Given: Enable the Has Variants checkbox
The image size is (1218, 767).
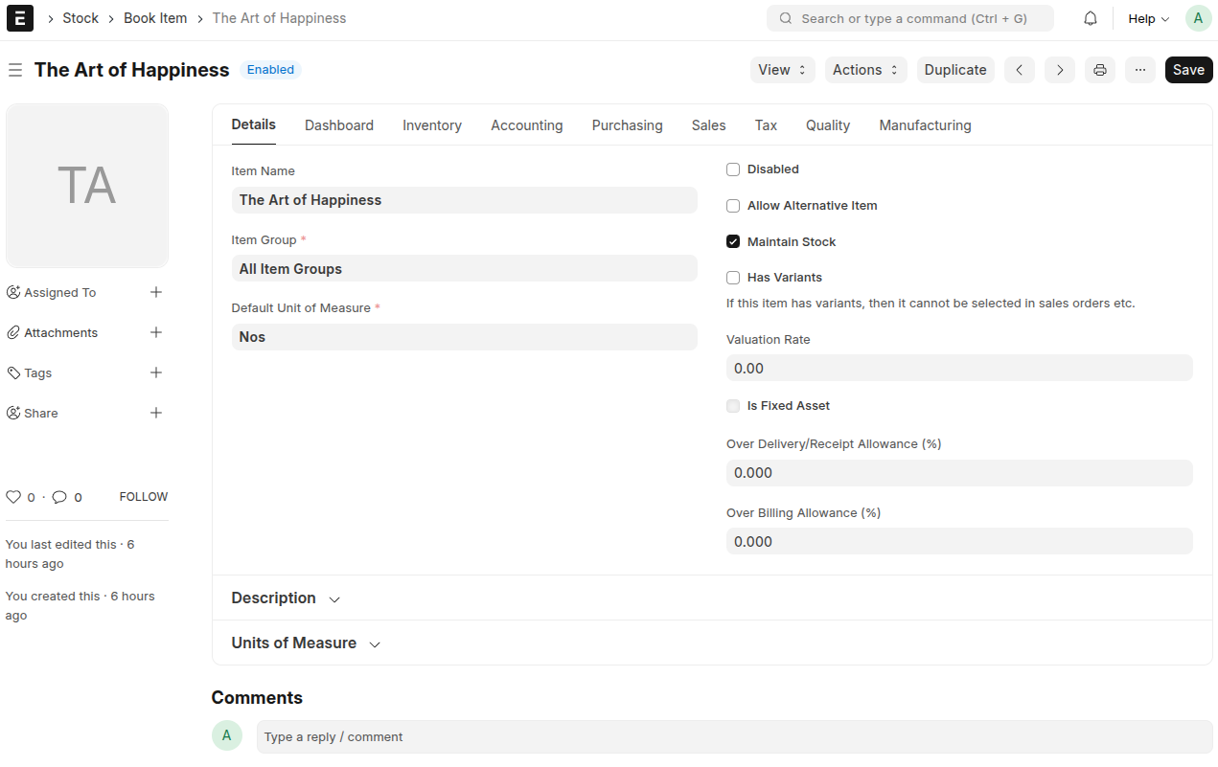Looking at the screenshot, I should (733, 277).
